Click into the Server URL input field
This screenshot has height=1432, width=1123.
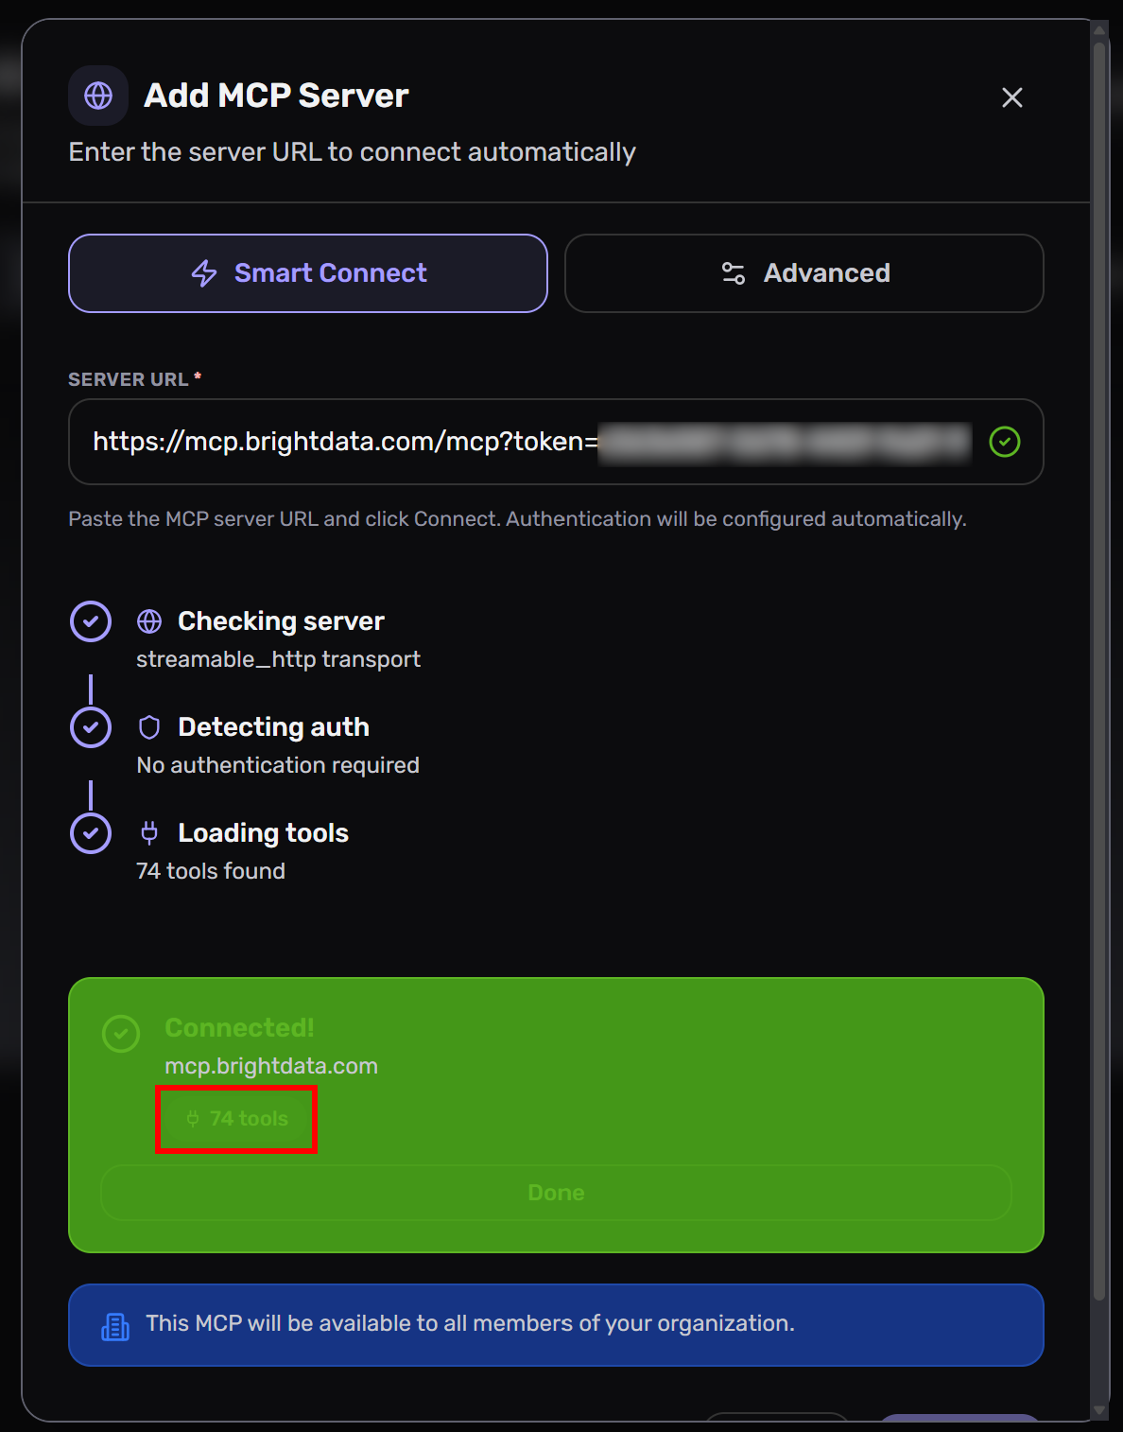(x=556, y=442)
